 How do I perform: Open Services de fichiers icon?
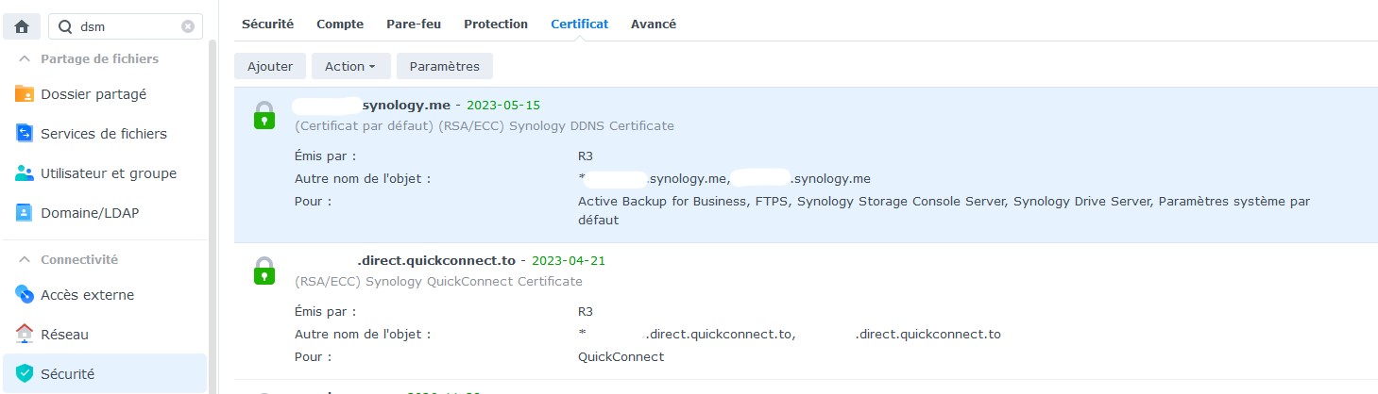(25, 134)
